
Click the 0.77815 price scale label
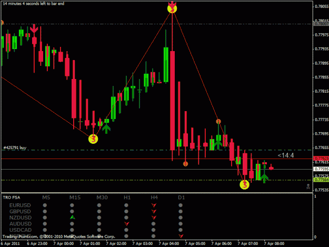[x=322, y=91]
